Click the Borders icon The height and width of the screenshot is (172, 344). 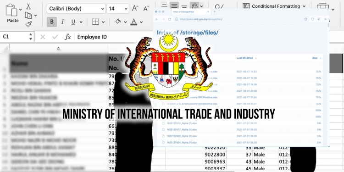click(95, 22)
